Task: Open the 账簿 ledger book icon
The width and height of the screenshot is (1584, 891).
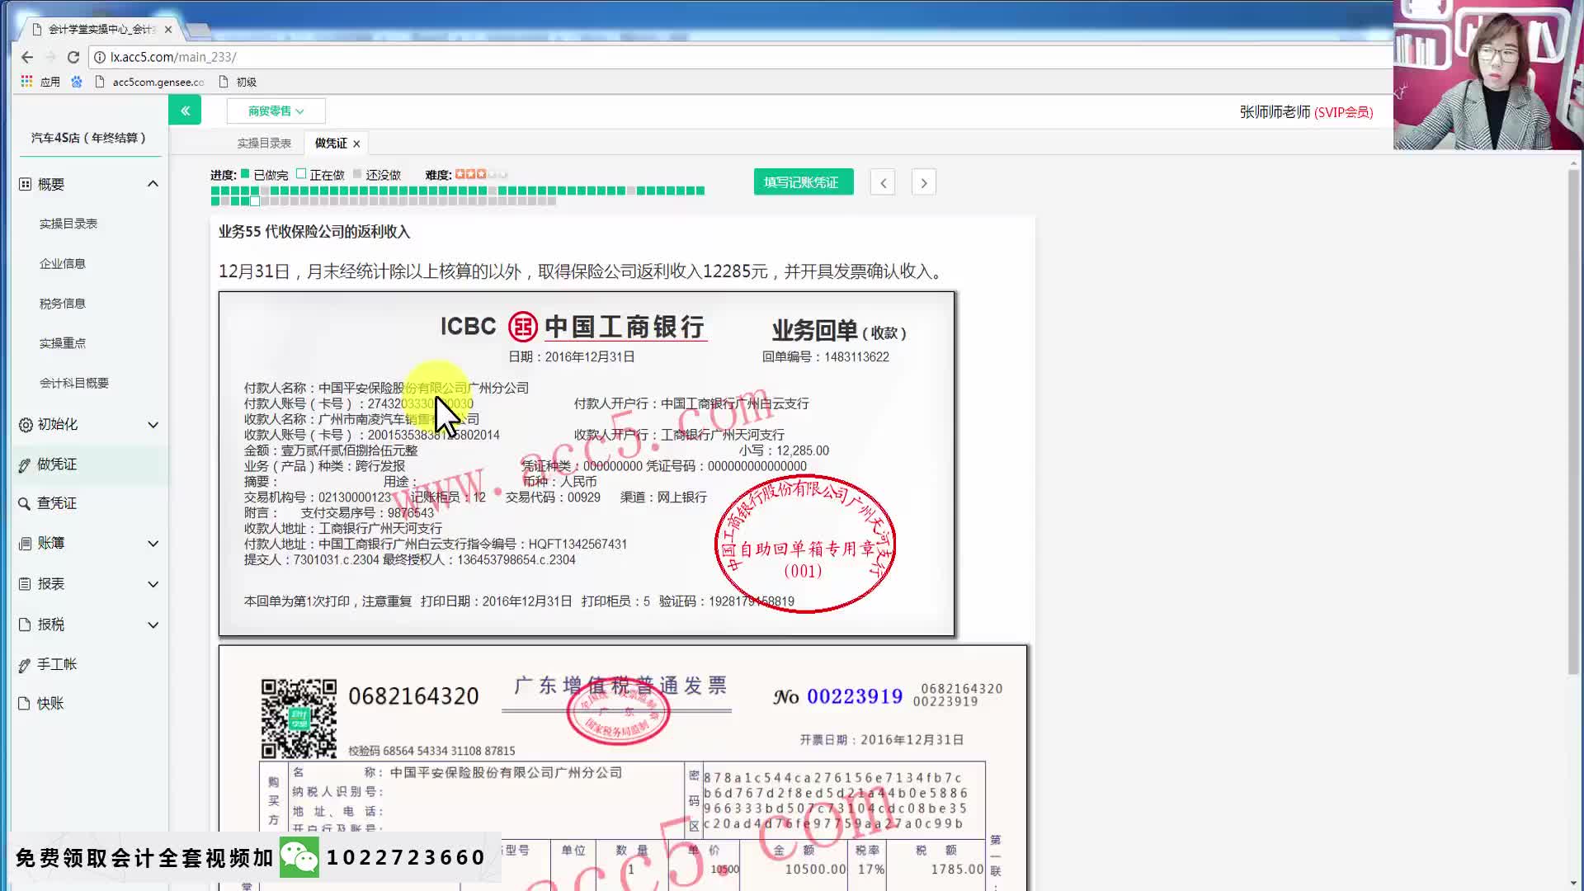Action: (26, 543)
